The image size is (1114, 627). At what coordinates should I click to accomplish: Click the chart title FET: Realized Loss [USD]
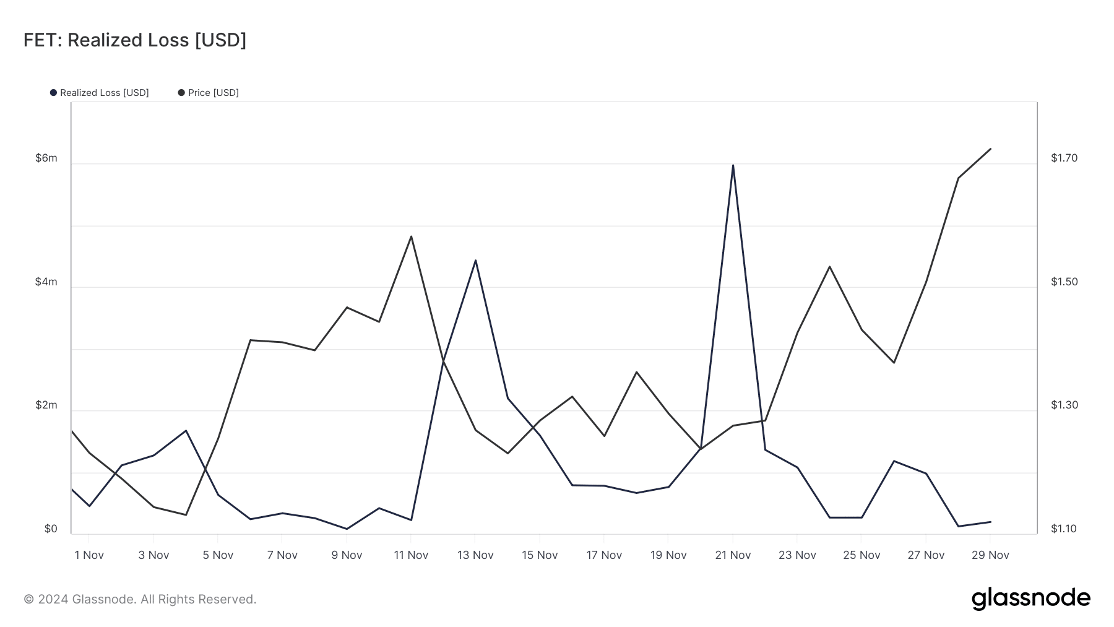coord(135,40)
